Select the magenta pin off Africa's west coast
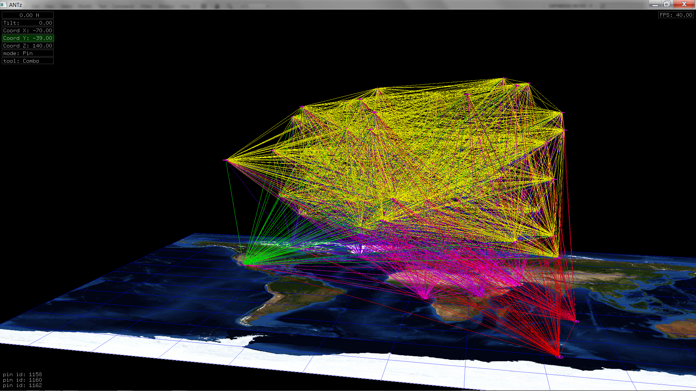696x391 pixels. [x=425, y=298]
